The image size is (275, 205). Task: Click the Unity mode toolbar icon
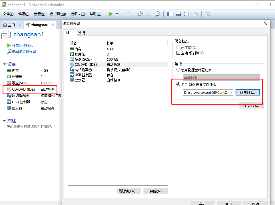[x=195, y=14]
